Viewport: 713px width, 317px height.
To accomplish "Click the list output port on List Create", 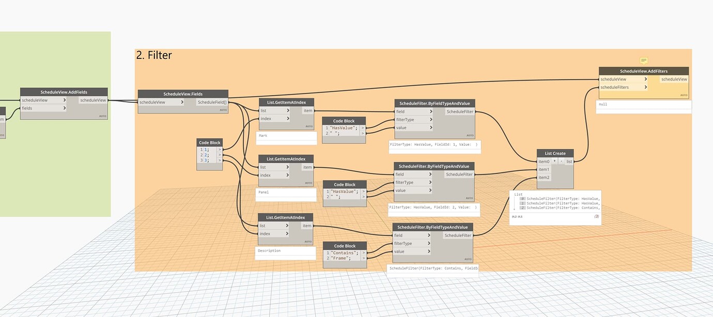I will (x=569, y=161).
